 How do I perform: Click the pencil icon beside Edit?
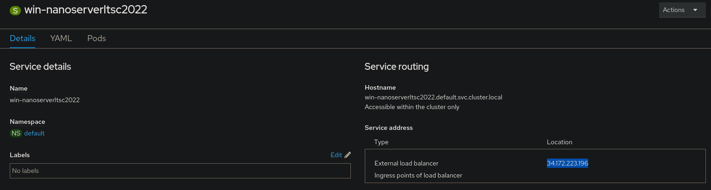[x=348, y=155]
